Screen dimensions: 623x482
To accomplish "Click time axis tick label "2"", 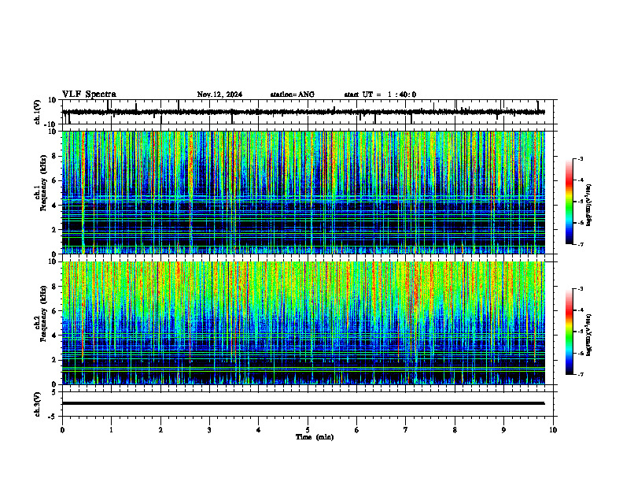I will tap(160, 430).
